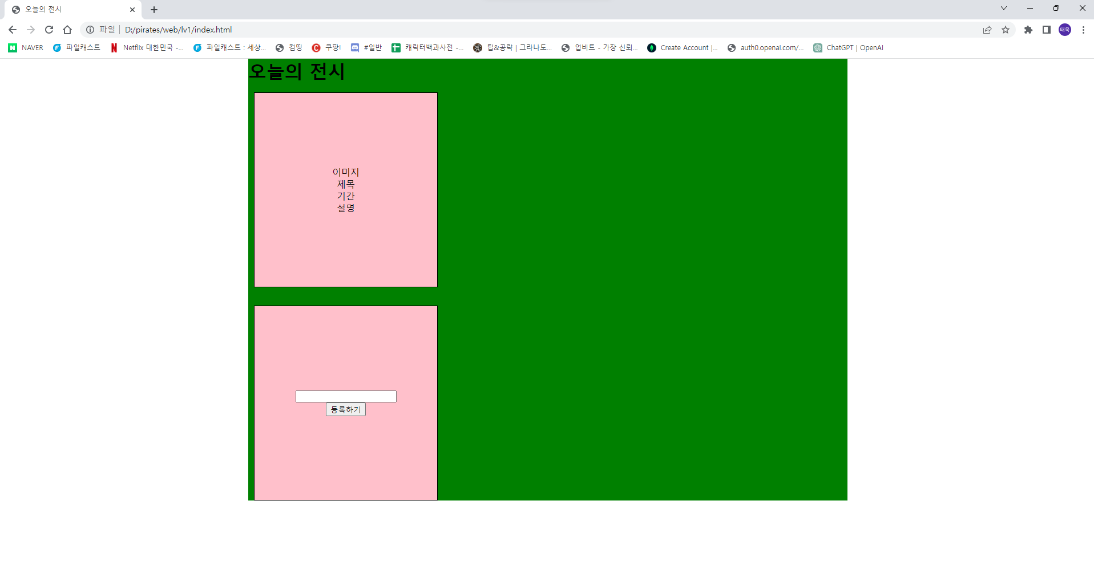Bookmark this tab with the star
The width and height of the screenshot is (1094, 586).
[x=1006, y=30]
